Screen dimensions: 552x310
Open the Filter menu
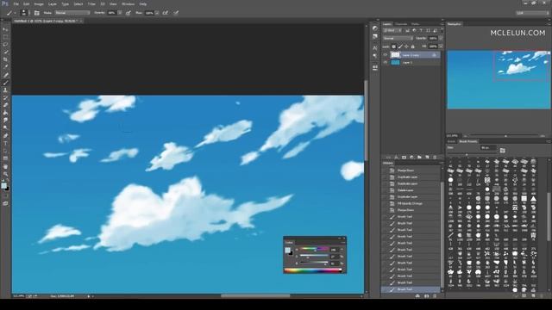click(x=91, y=3)
